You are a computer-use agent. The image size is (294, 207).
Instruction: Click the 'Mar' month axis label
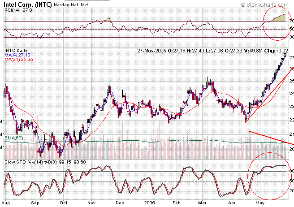point(202,203)
